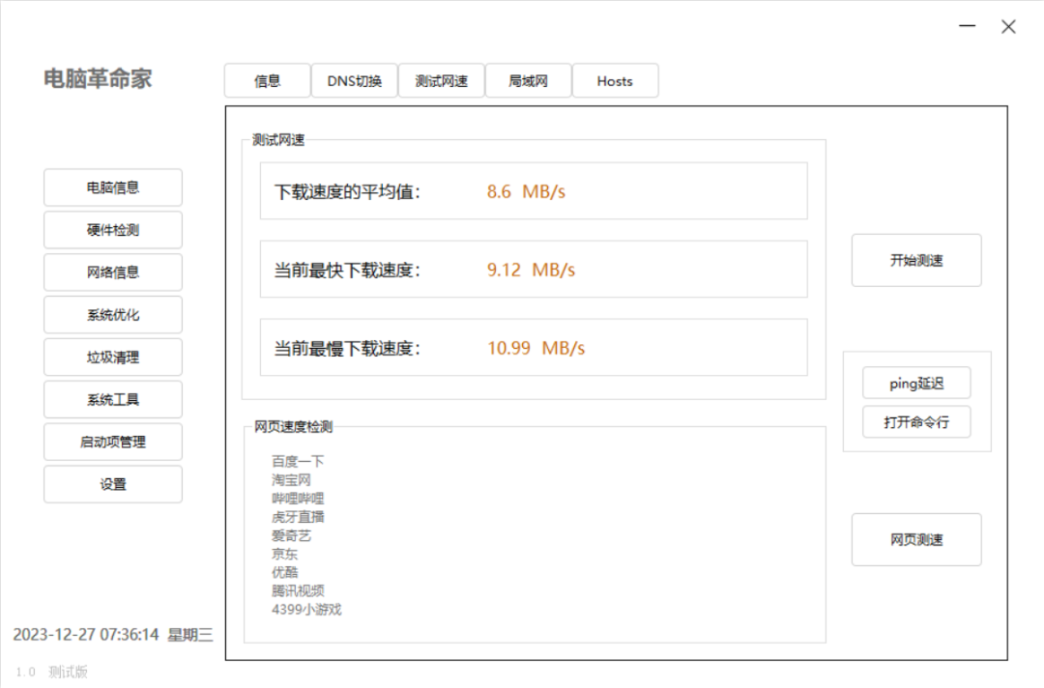This screenshot has width=1044, height=688.
Task: Minimize the window using the dash icon
Action: pos(968,27)
